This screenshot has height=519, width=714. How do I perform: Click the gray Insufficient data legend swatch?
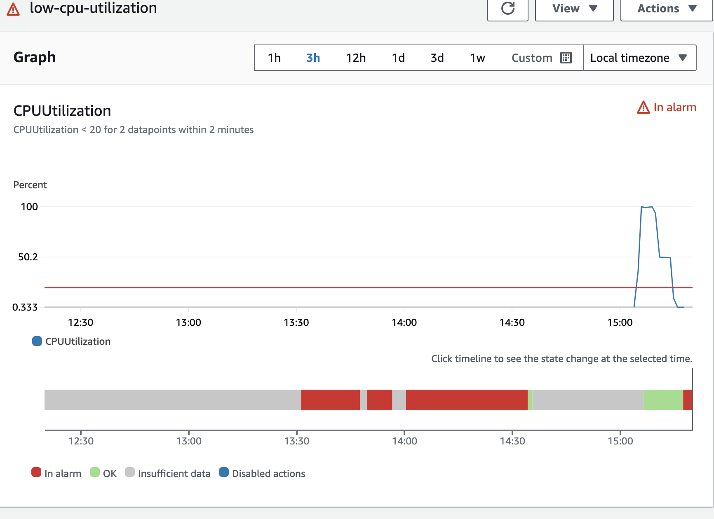[130, 472]
